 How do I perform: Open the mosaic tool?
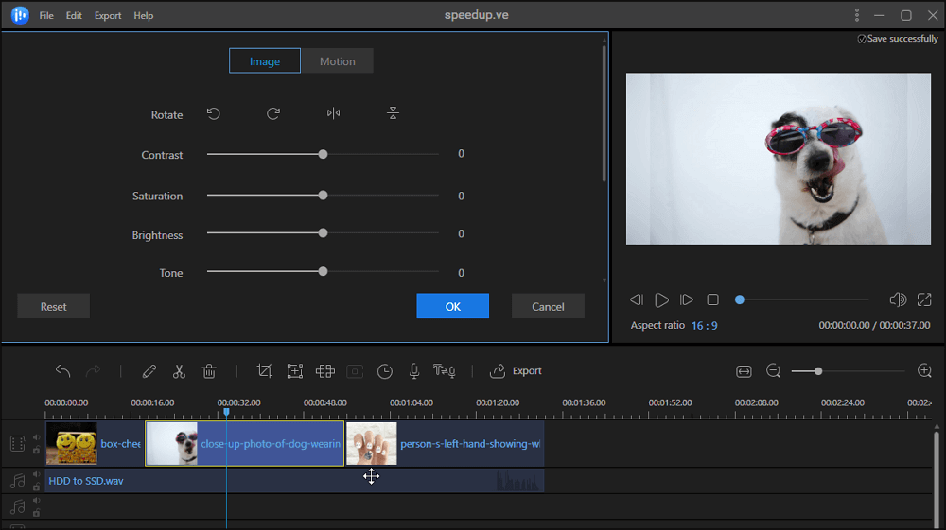pos(324,371)
